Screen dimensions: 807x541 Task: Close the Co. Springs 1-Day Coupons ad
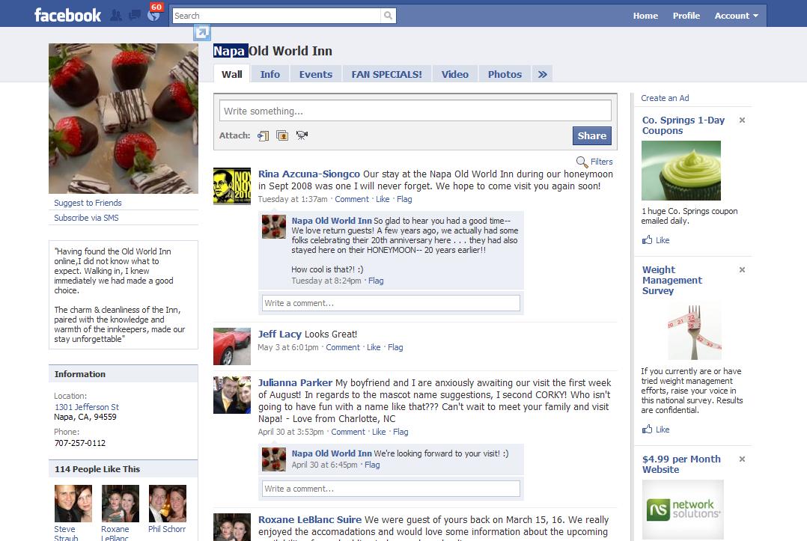point(742,120)
